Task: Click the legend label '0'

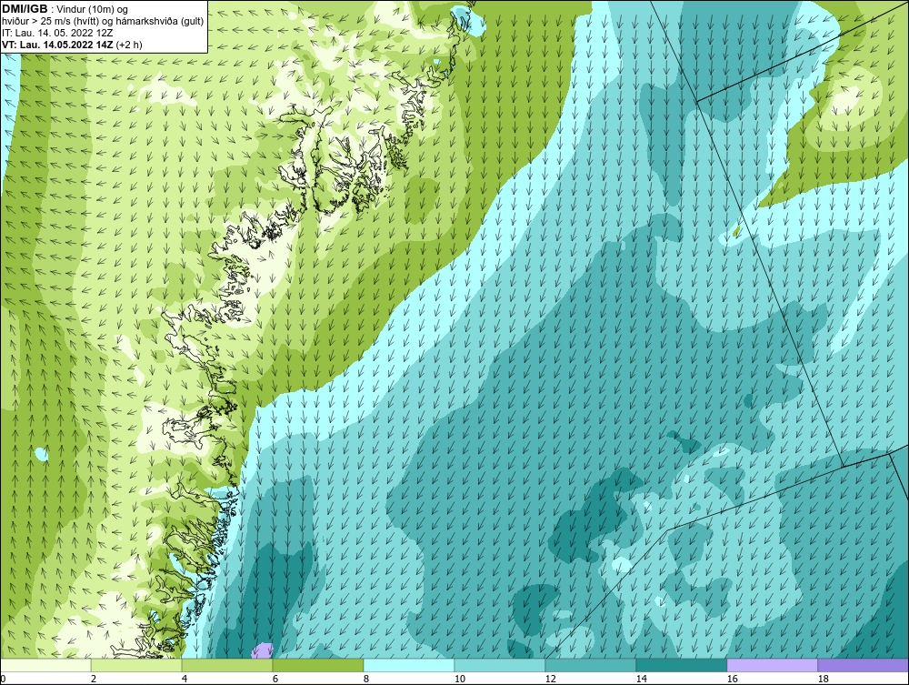Action: click(x=3, y=679)
